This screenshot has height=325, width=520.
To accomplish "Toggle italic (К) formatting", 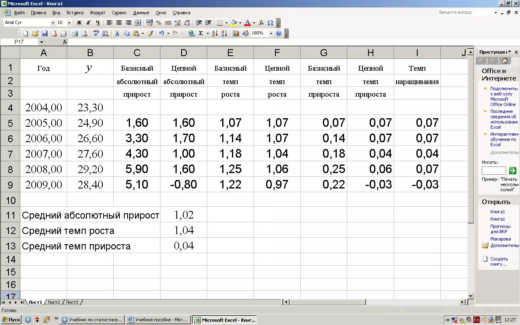I will 89,23.
